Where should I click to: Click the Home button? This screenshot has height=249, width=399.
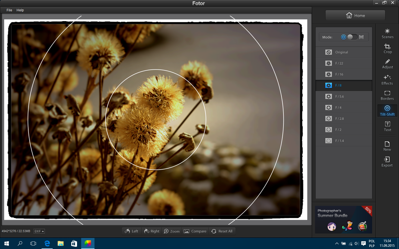[355, 15]
